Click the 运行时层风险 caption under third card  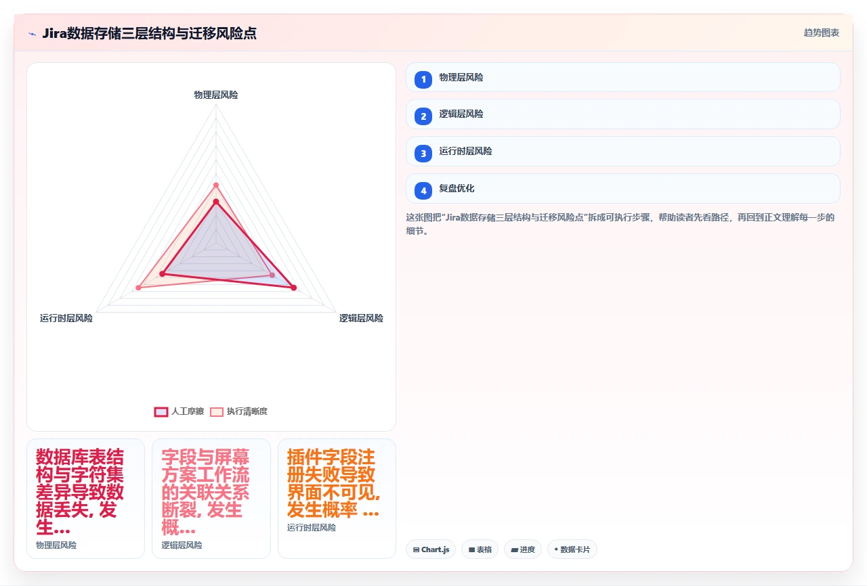(x=312, y=527)
